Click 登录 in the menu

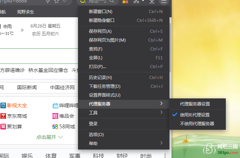pos(124,123)
